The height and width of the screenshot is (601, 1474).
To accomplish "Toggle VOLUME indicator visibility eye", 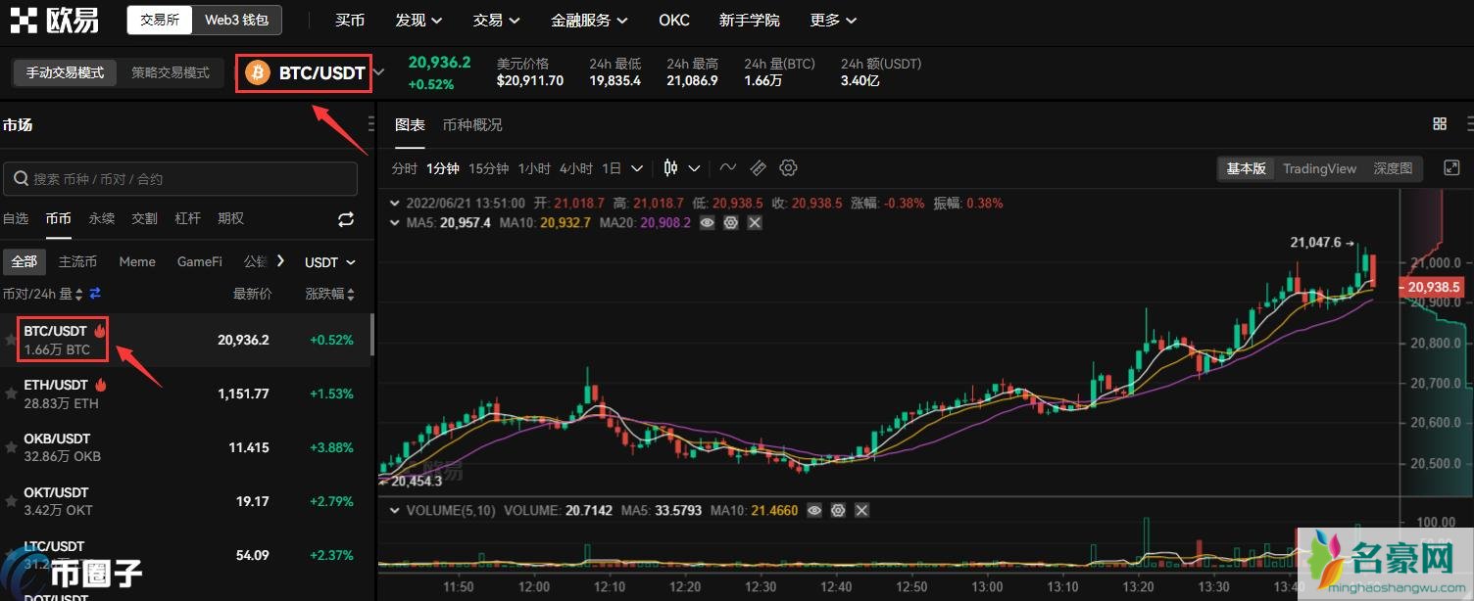I will pyautogui.click(x=813, y=511).
